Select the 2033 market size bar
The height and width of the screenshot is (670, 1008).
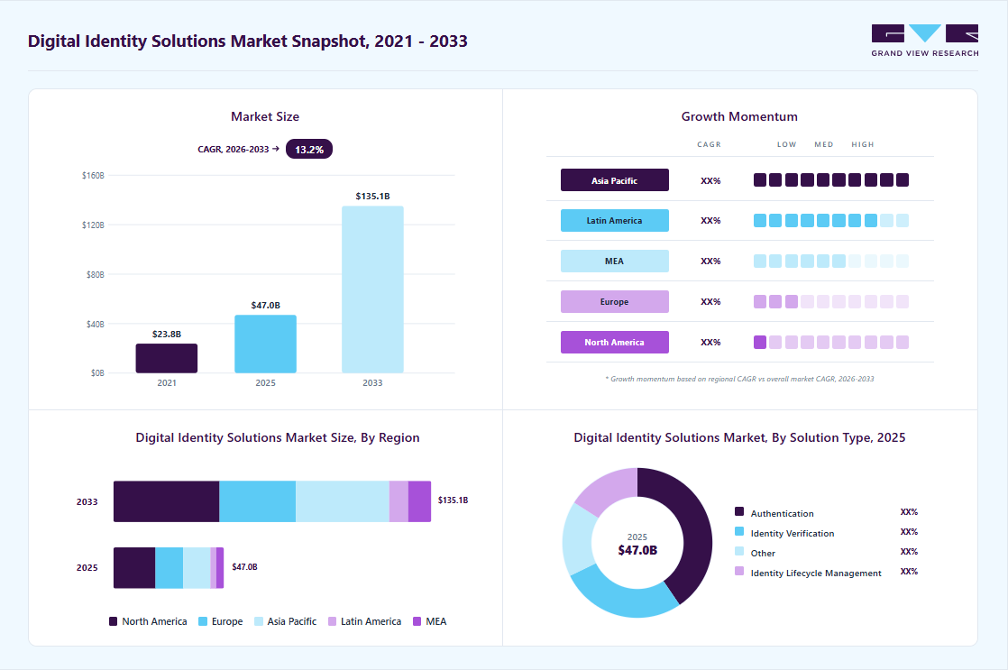pos(373,289)
